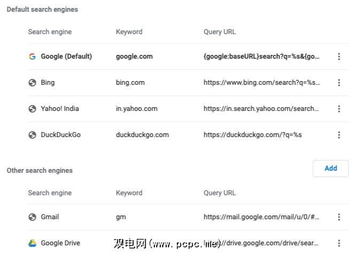
Task: Click the gm keyword
Action: pyautogui.click(x=121, y=217)
